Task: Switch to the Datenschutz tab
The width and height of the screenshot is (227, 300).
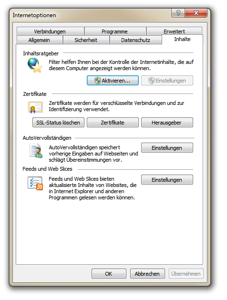Action: tap(135, 40)
